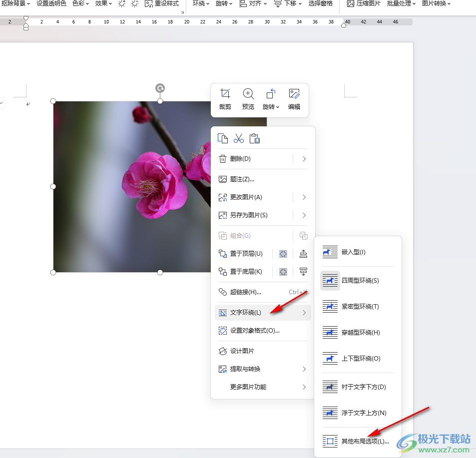This screenshot has width=476, height=458.
Task: Choose Inline (嵌入型(I)) wrapping
Action: (x=358, y=252)
